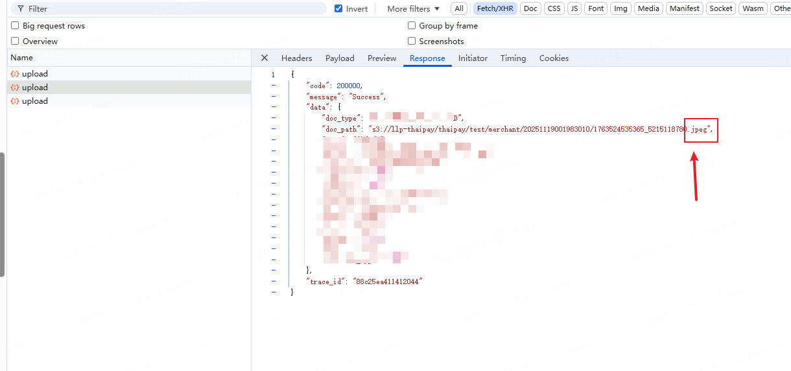Check the Group by frame option
The image size is (791, 371).
point(412,26)
